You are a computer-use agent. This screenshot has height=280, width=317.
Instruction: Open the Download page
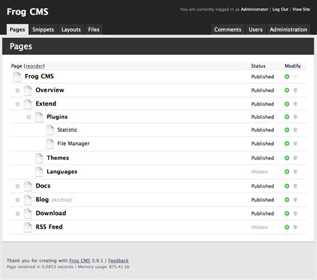[x=51, y=213]
